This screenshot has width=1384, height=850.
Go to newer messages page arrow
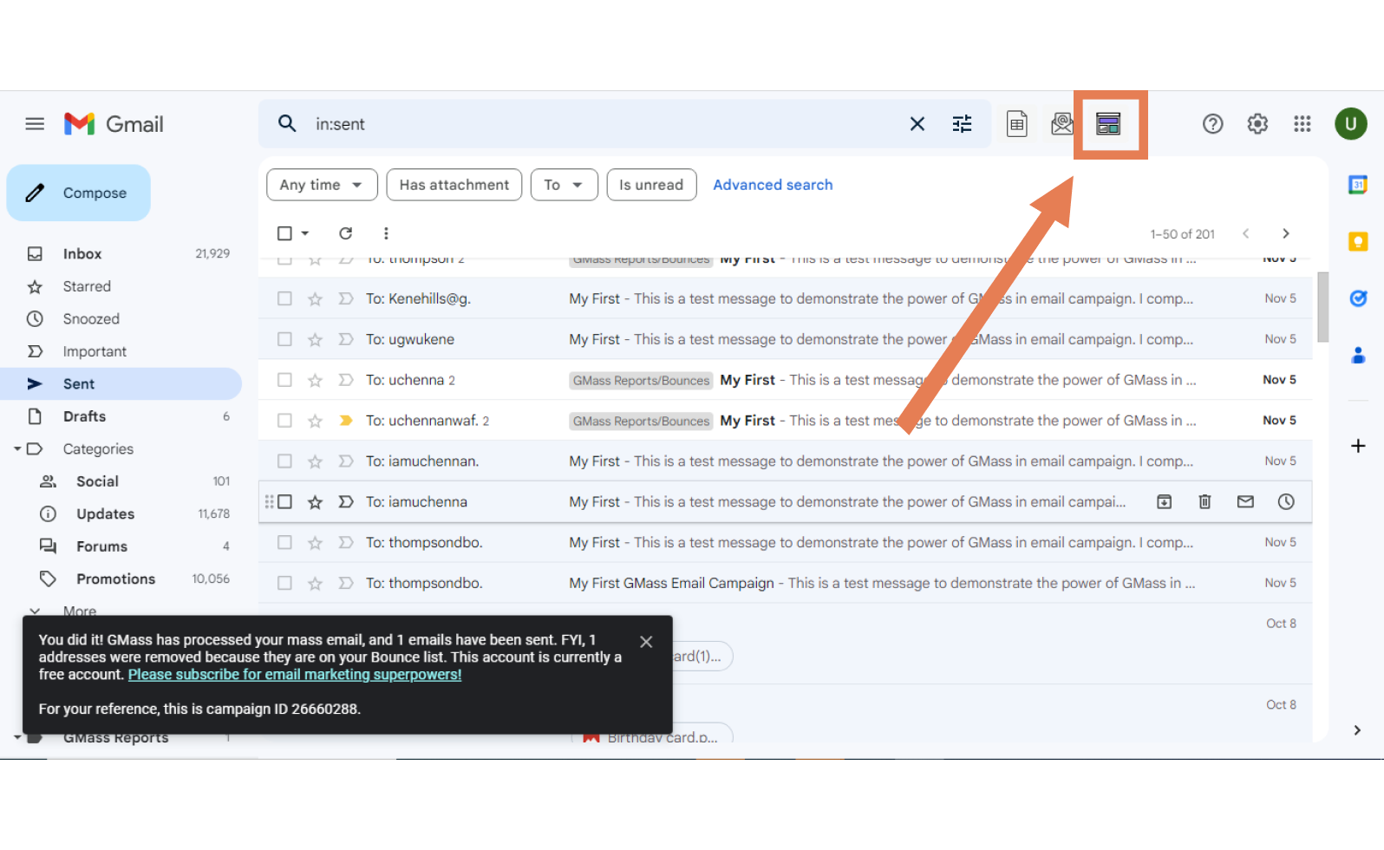tap(1246, 233)
